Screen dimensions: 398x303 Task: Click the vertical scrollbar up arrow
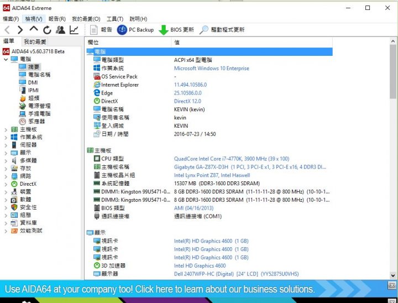click(x=393, y=41)
